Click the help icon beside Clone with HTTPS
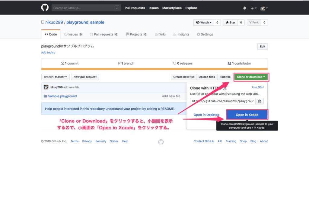The width and height of the screenshot is (309, 224). [x=224, y=88]
